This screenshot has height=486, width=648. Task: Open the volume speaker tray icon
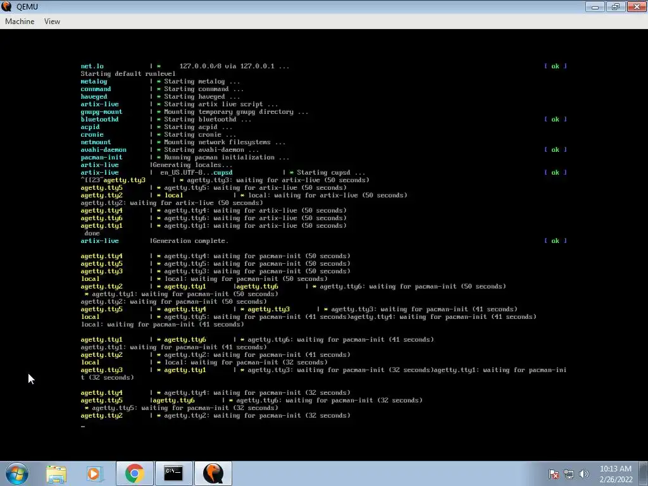(x=584, y=474)
